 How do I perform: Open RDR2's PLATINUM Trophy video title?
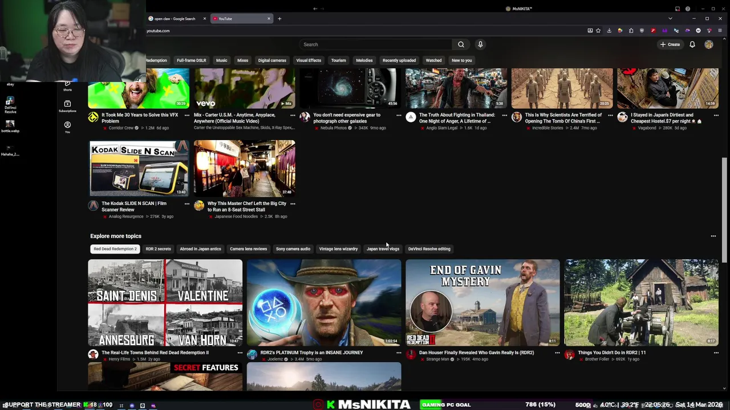click(311, 352)
